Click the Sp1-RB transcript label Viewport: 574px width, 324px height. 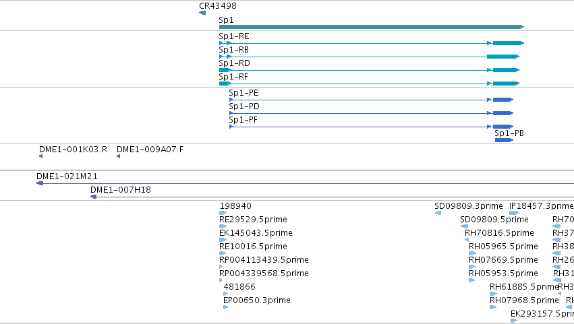pos(233,50)
